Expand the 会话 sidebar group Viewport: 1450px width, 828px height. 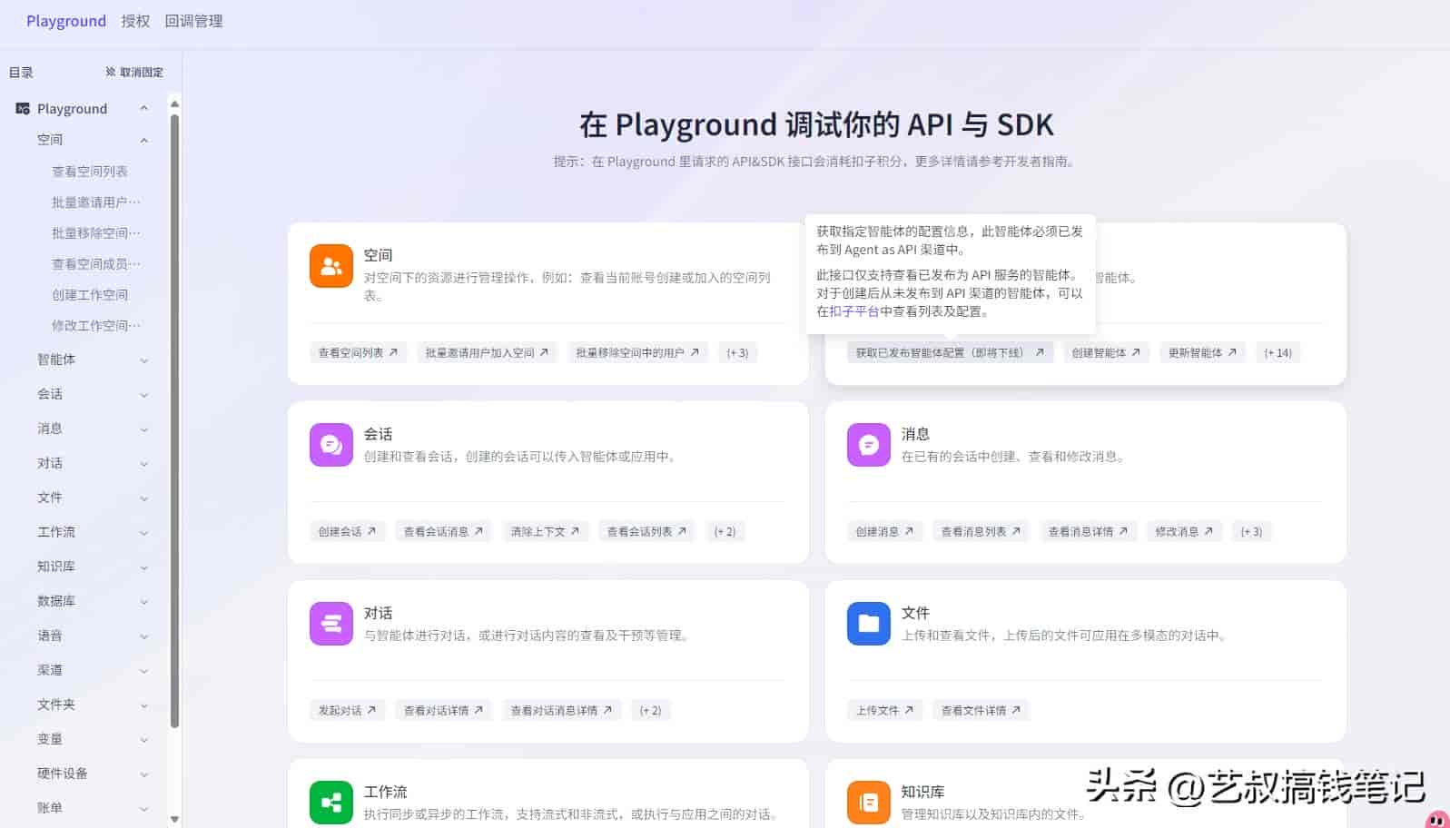(x=143, y=395)
